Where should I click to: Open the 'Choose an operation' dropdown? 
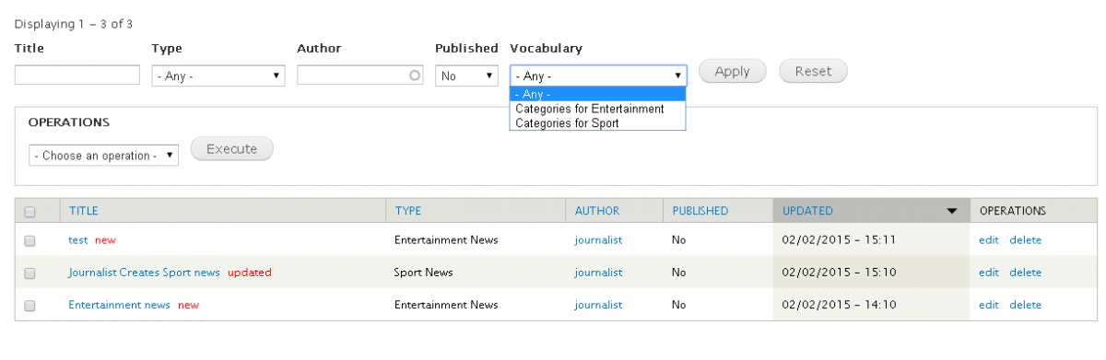coord(103,156)
